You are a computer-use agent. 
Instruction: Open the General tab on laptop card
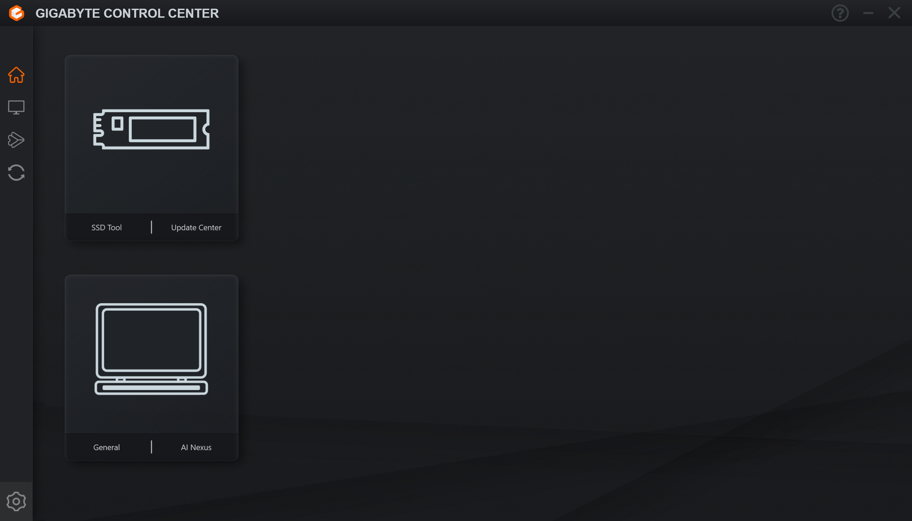coord(106,447)
